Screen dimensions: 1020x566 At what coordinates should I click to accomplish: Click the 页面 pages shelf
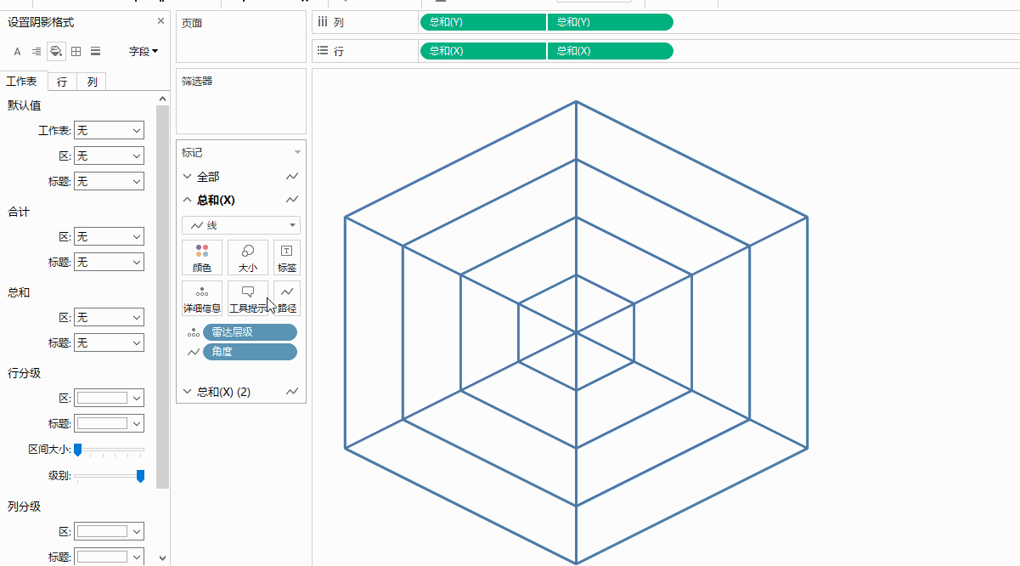click(x=241, y=37)
